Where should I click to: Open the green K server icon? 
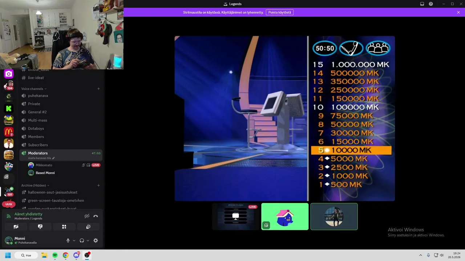[9, 108]
